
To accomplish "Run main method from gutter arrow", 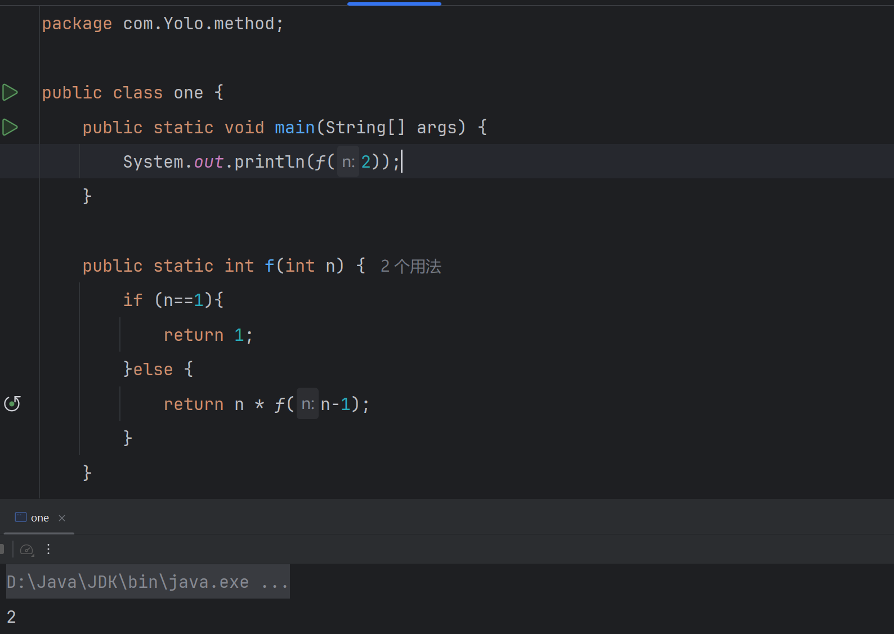I will (10, 127).
